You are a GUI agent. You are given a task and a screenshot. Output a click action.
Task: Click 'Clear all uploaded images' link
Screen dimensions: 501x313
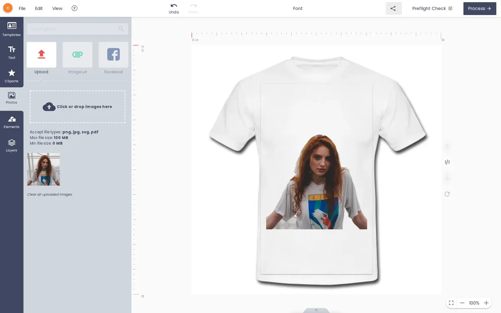coord(50,194)
